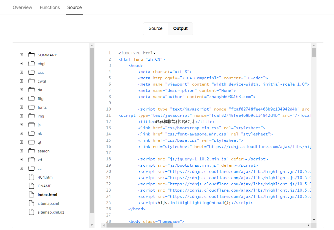Expand the css folder
Viewport: 334px width, 230px height.
pos(21,72)
